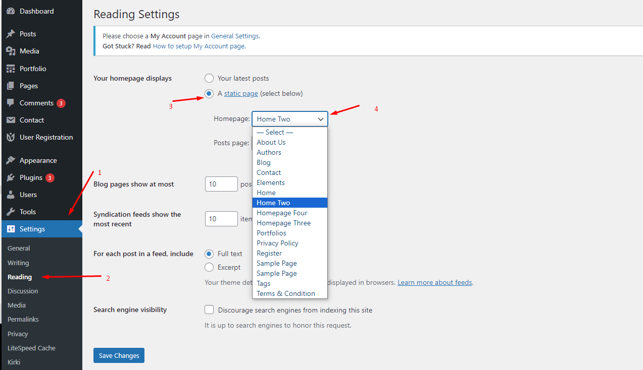Choose Excerpt feed radio option
The height and width of the screenshot is (370, 643).
pyautogui.click(x=209, y=267)
